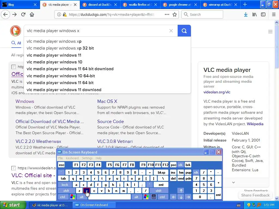Reload the current page
This screenshot has height=209, width=279.
tap(23, 14)
